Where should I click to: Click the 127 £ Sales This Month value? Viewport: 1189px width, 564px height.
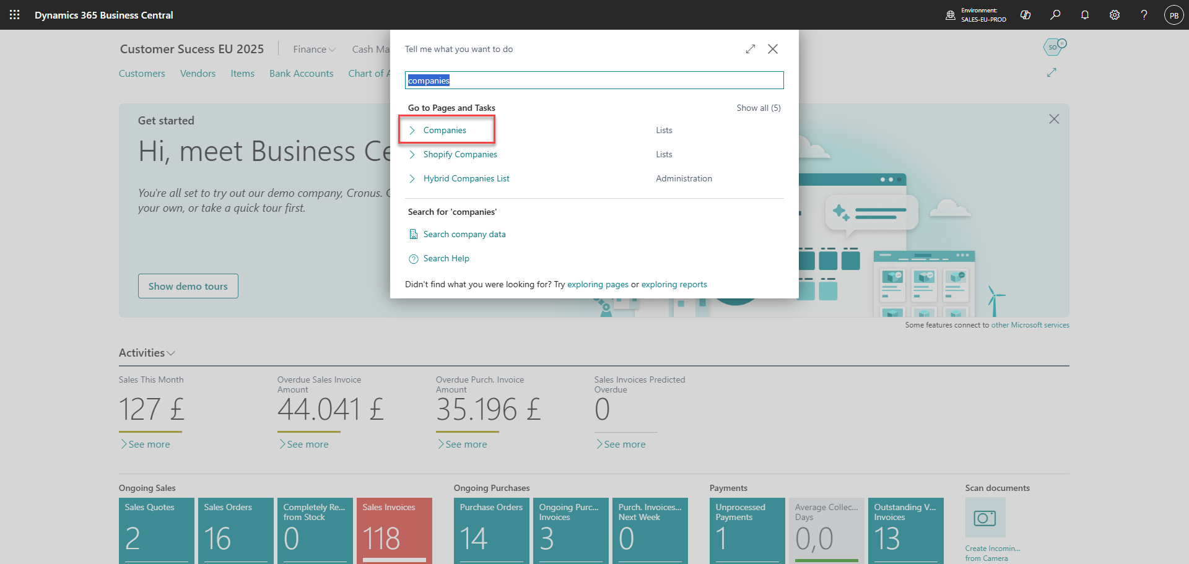click(151, 410)
